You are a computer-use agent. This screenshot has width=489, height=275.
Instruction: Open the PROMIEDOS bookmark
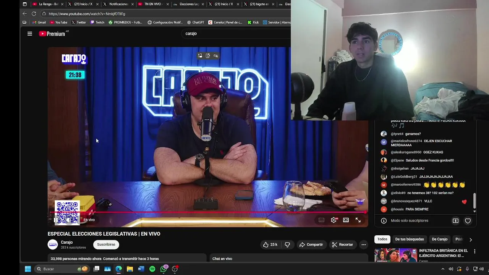pyautogui.click(x=125, y=23)
